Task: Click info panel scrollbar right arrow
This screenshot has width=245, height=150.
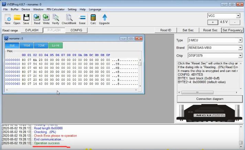Action: pos(236,92)
